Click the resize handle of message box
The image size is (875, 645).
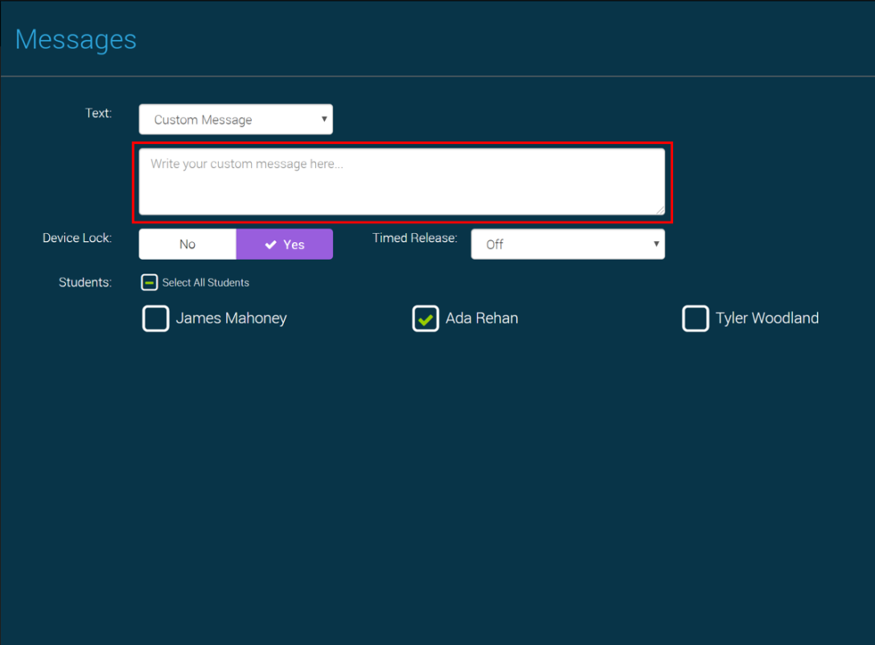pos(659,209)
